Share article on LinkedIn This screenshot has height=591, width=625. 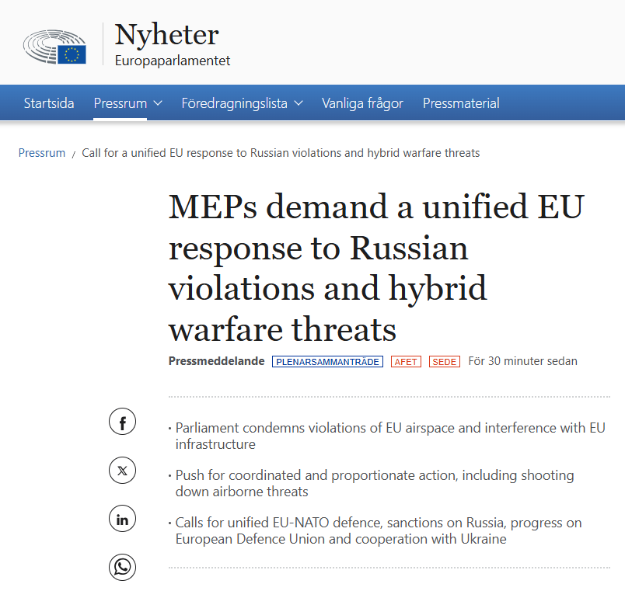(122, 519)
